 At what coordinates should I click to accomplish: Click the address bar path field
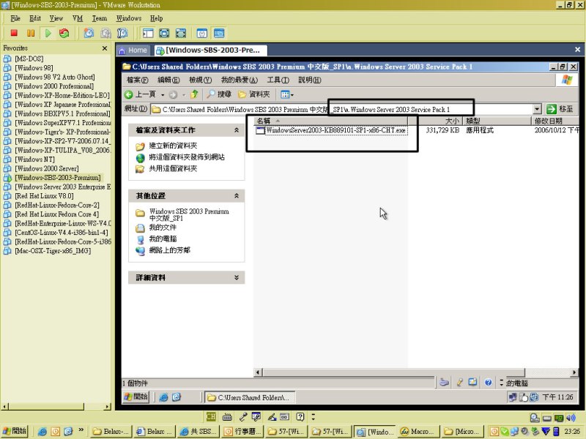[341, 109]
